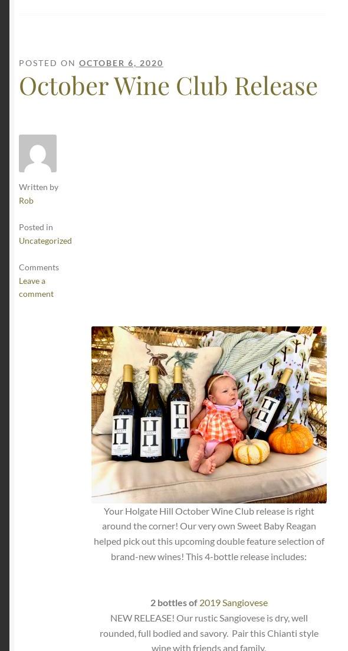Open the 2019 Sangiovese wine link
The image size is (348, 651).
pyautogui.click(x=234, y=603)
